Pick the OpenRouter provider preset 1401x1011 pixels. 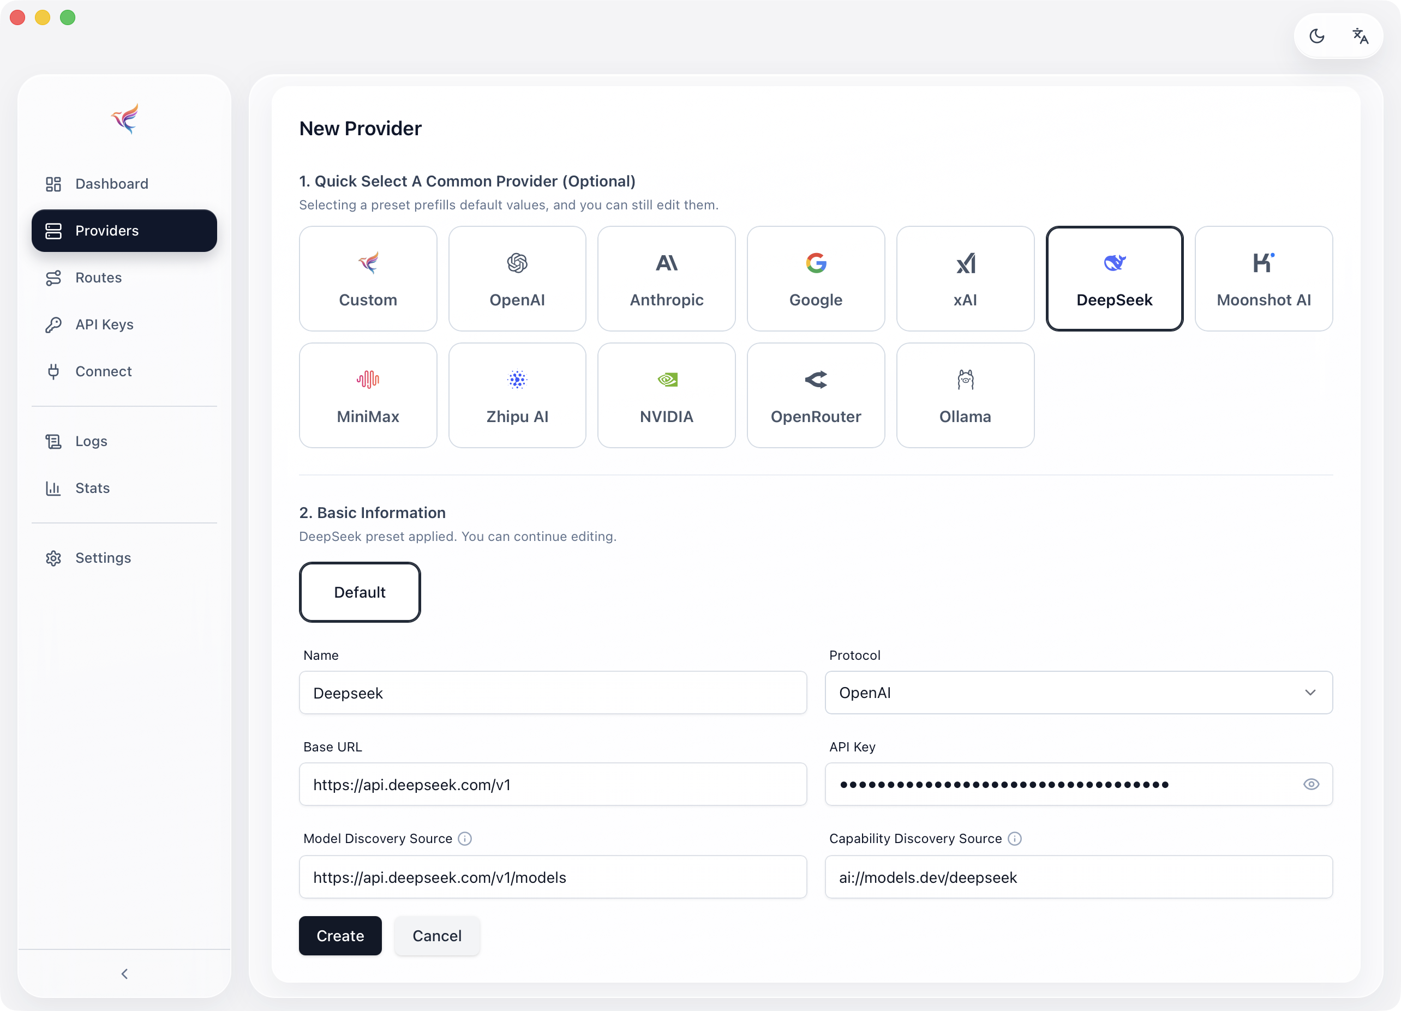[x=816, y=395]
